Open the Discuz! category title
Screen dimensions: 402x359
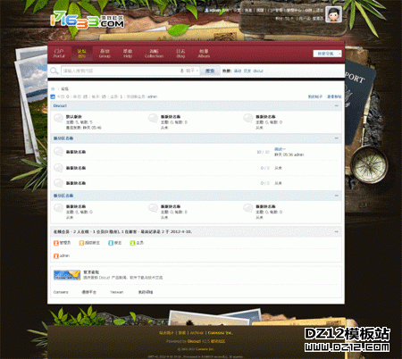60,105
